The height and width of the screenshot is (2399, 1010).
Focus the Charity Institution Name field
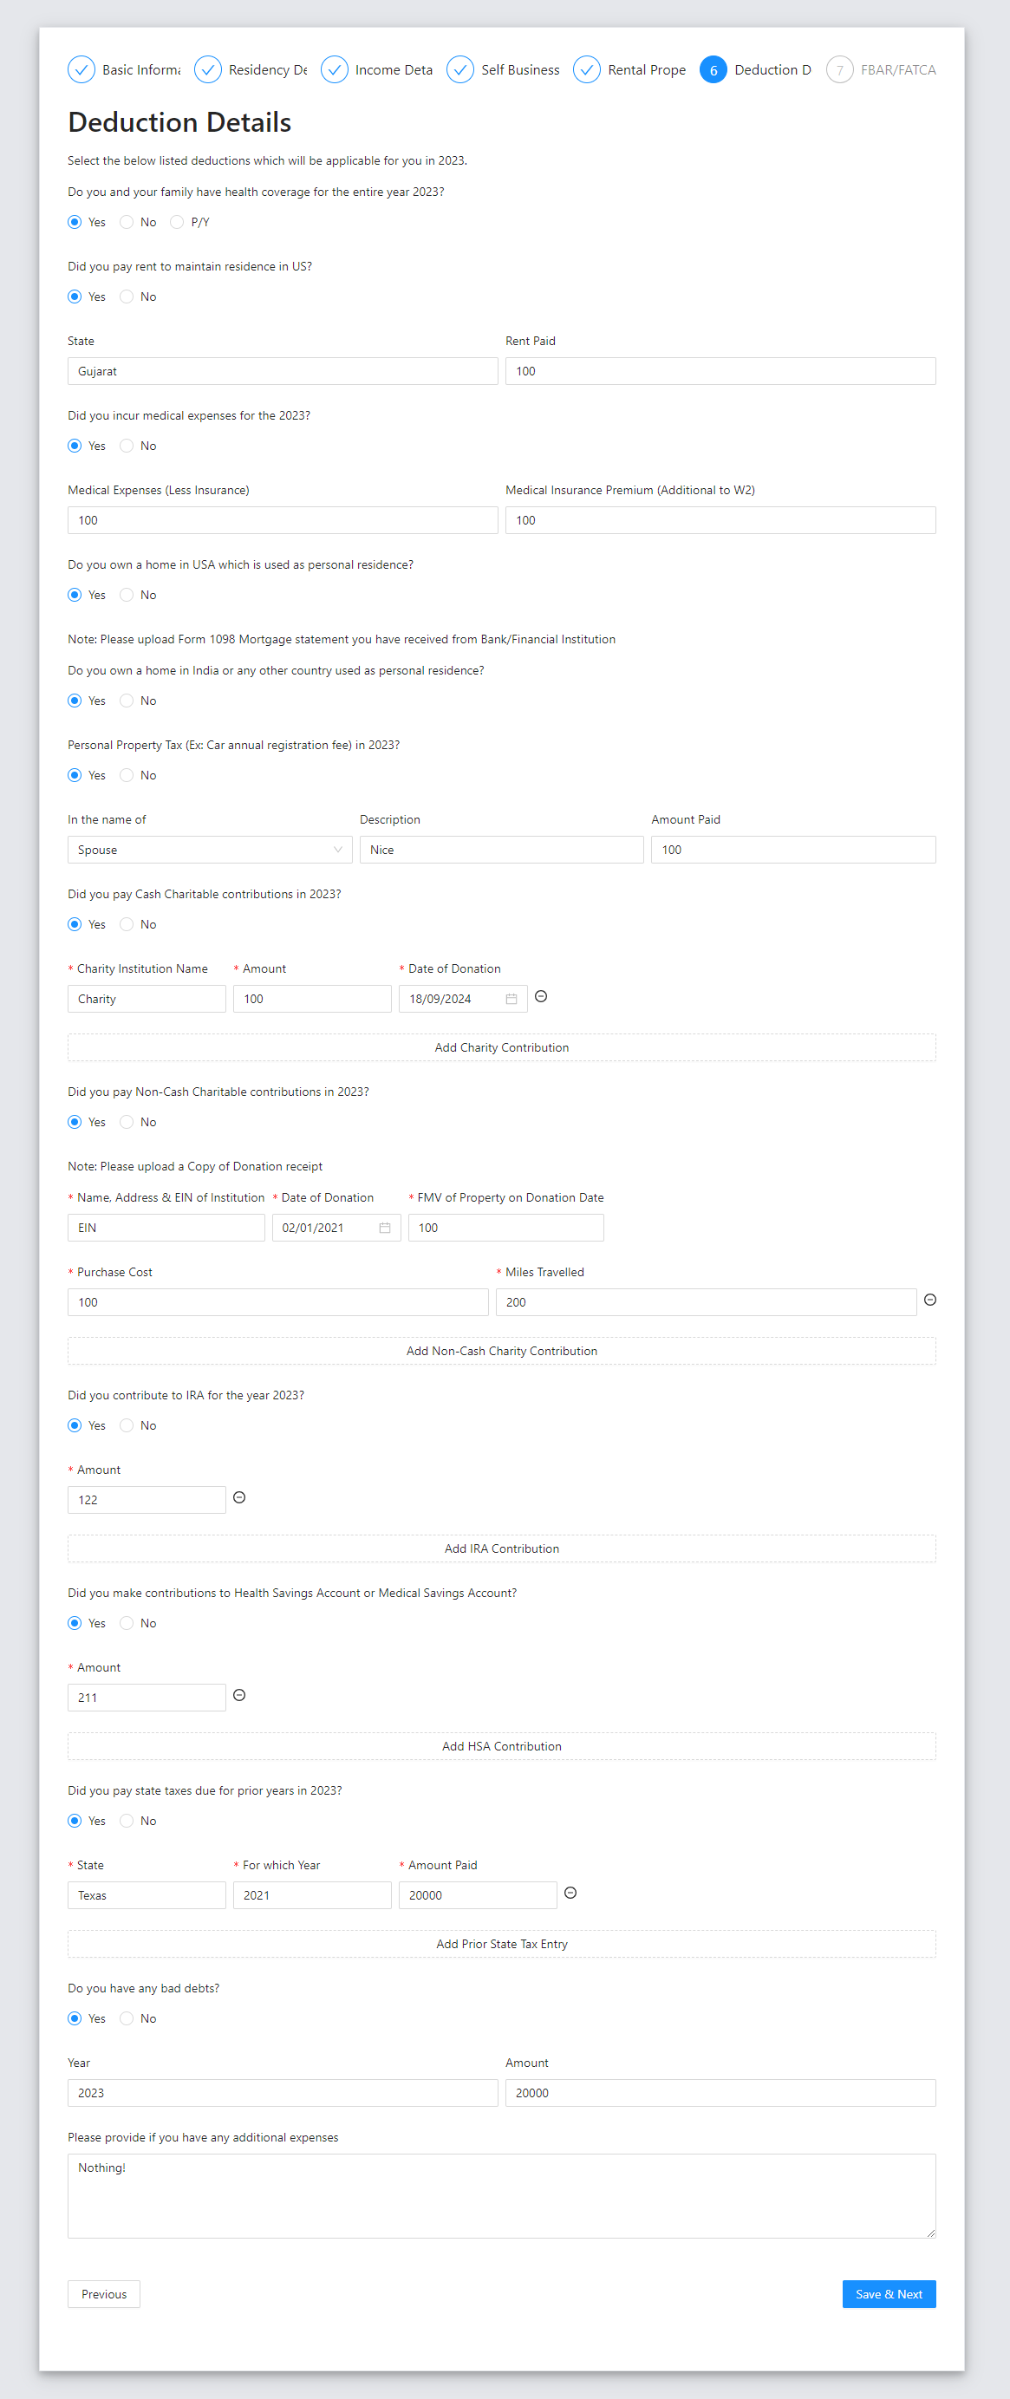[x=147, y=998]
